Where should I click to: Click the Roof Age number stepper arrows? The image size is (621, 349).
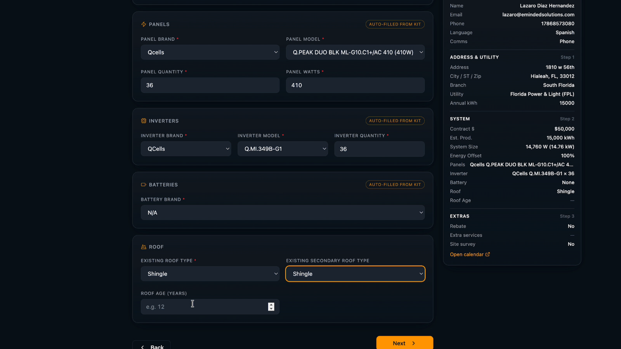pyautogui.click(x=271, y=307)
